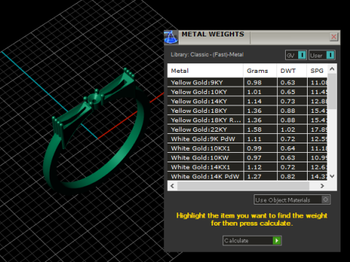Select the White Gold:10KW row
The width and height of the screenshot is (350, 262).
[x=247, y=158]
